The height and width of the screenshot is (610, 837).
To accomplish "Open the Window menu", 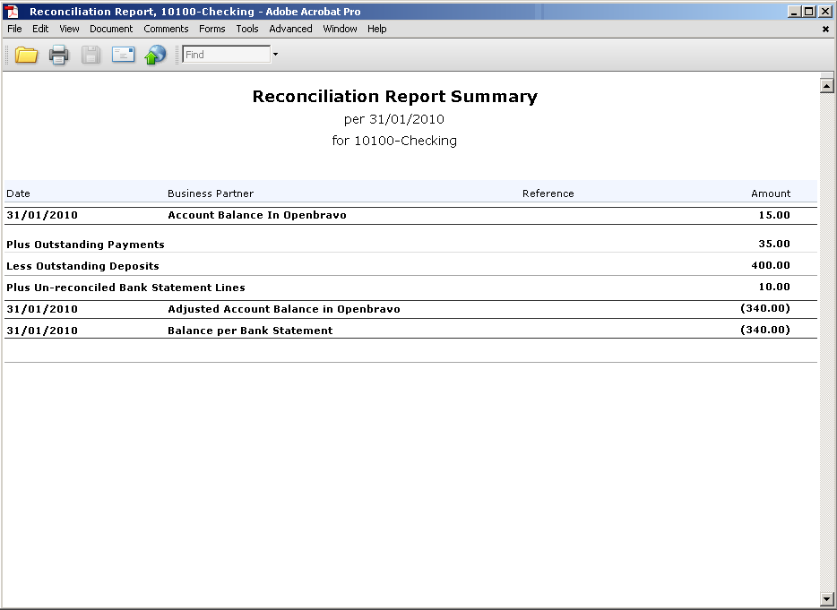I will pyautogui.click(x=340, y=29).
